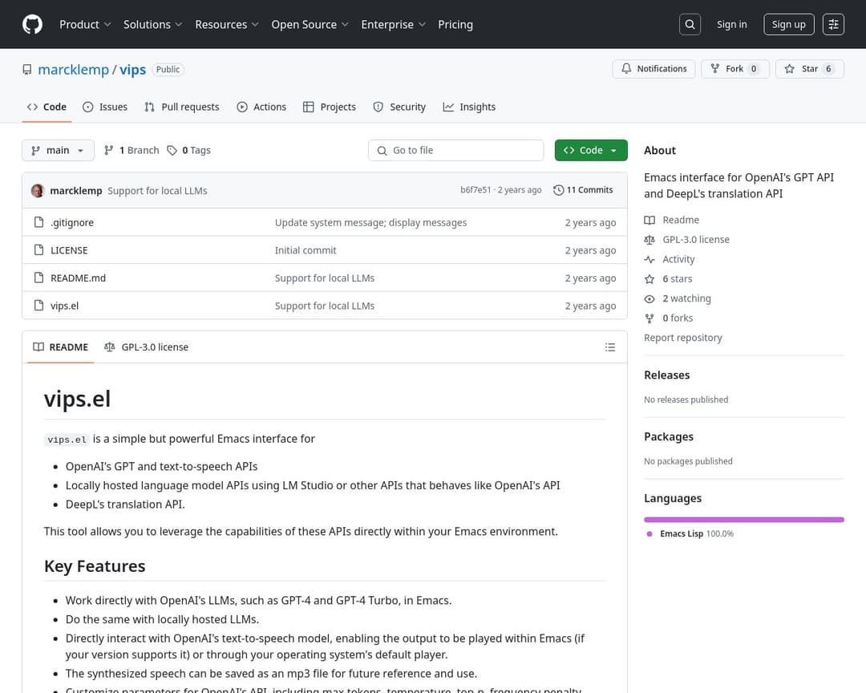The width and height of the screenshot is (866, 693).
Task: Click the book icon beside Readme in About
Action: [649, 220]
